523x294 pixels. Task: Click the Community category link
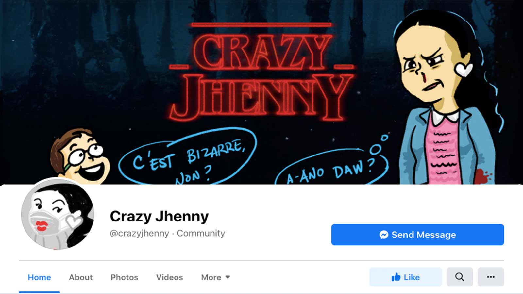click(x=201, y=233)
